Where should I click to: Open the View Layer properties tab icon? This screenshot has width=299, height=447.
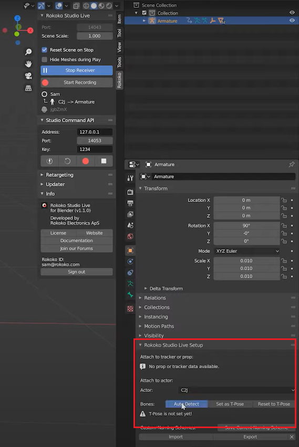click(x=130, y=214)
